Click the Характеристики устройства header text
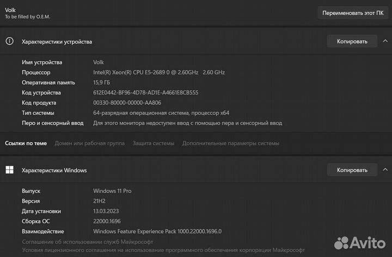Viewport: 392px width, 257px height. tap(57, 42)
